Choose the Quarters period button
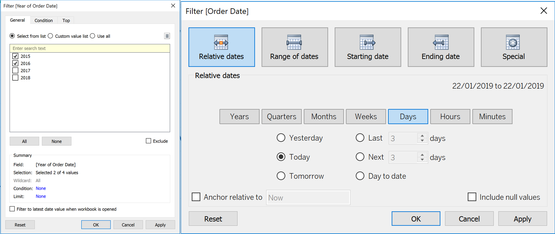 click(x=282, y=116)
